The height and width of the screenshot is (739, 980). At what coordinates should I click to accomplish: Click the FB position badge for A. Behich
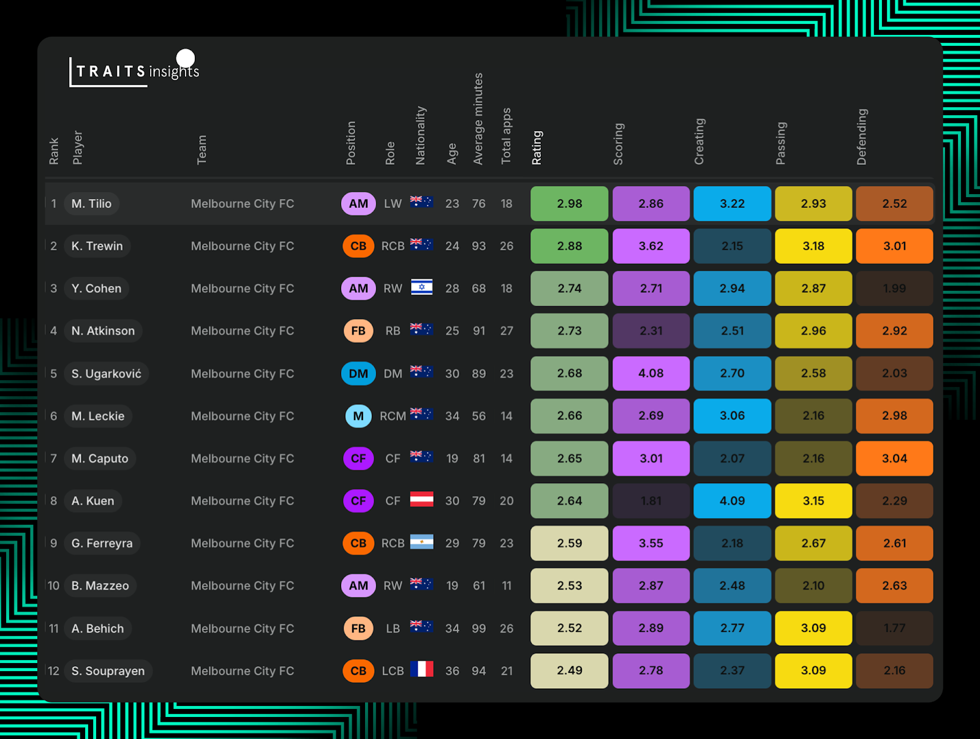(358, 628)
